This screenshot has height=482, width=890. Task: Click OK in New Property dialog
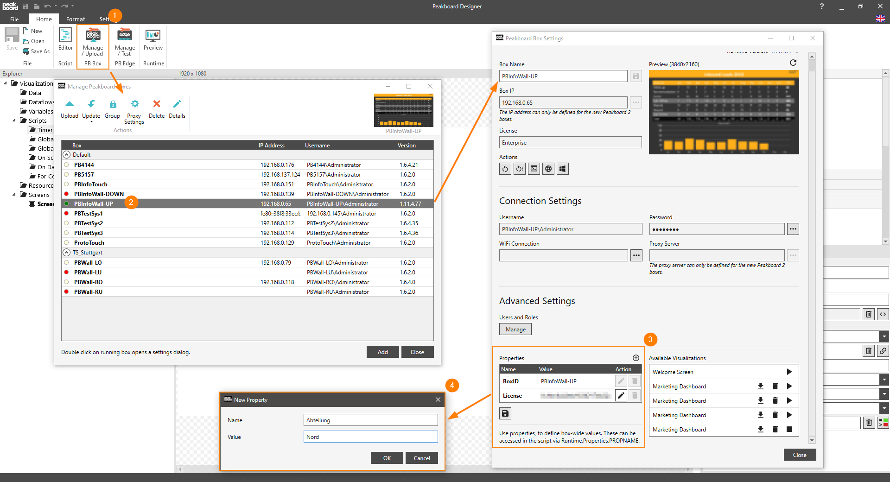387,458
